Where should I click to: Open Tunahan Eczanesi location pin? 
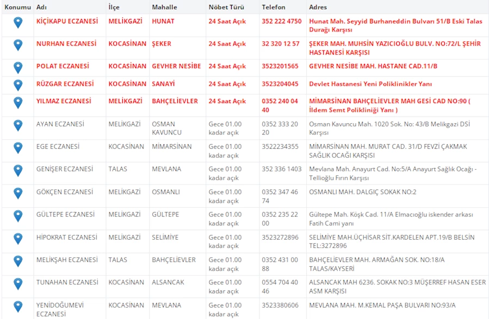18,284
